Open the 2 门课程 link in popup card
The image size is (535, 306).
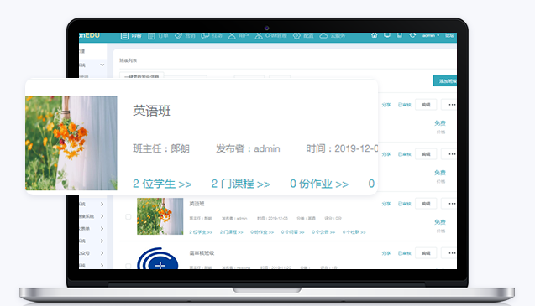pyautogui.click(x=240, y=184)
